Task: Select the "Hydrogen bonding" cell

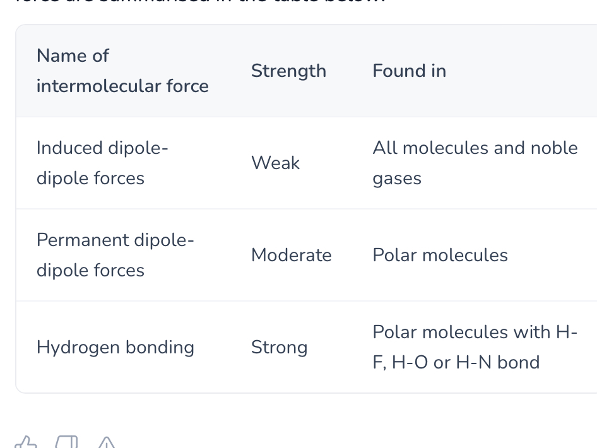Action: pyautogui.click(x=115, y=347)
